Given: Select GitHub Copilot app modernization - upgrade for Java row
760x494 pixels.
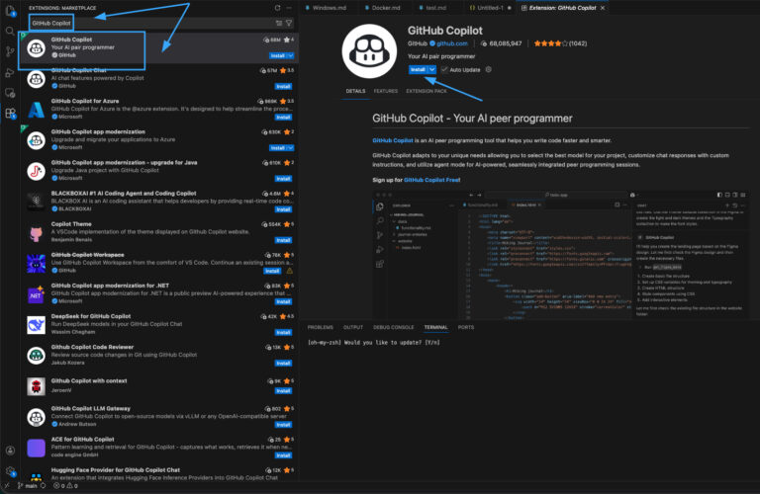Looking at the screenshot, I should [159, 170].
